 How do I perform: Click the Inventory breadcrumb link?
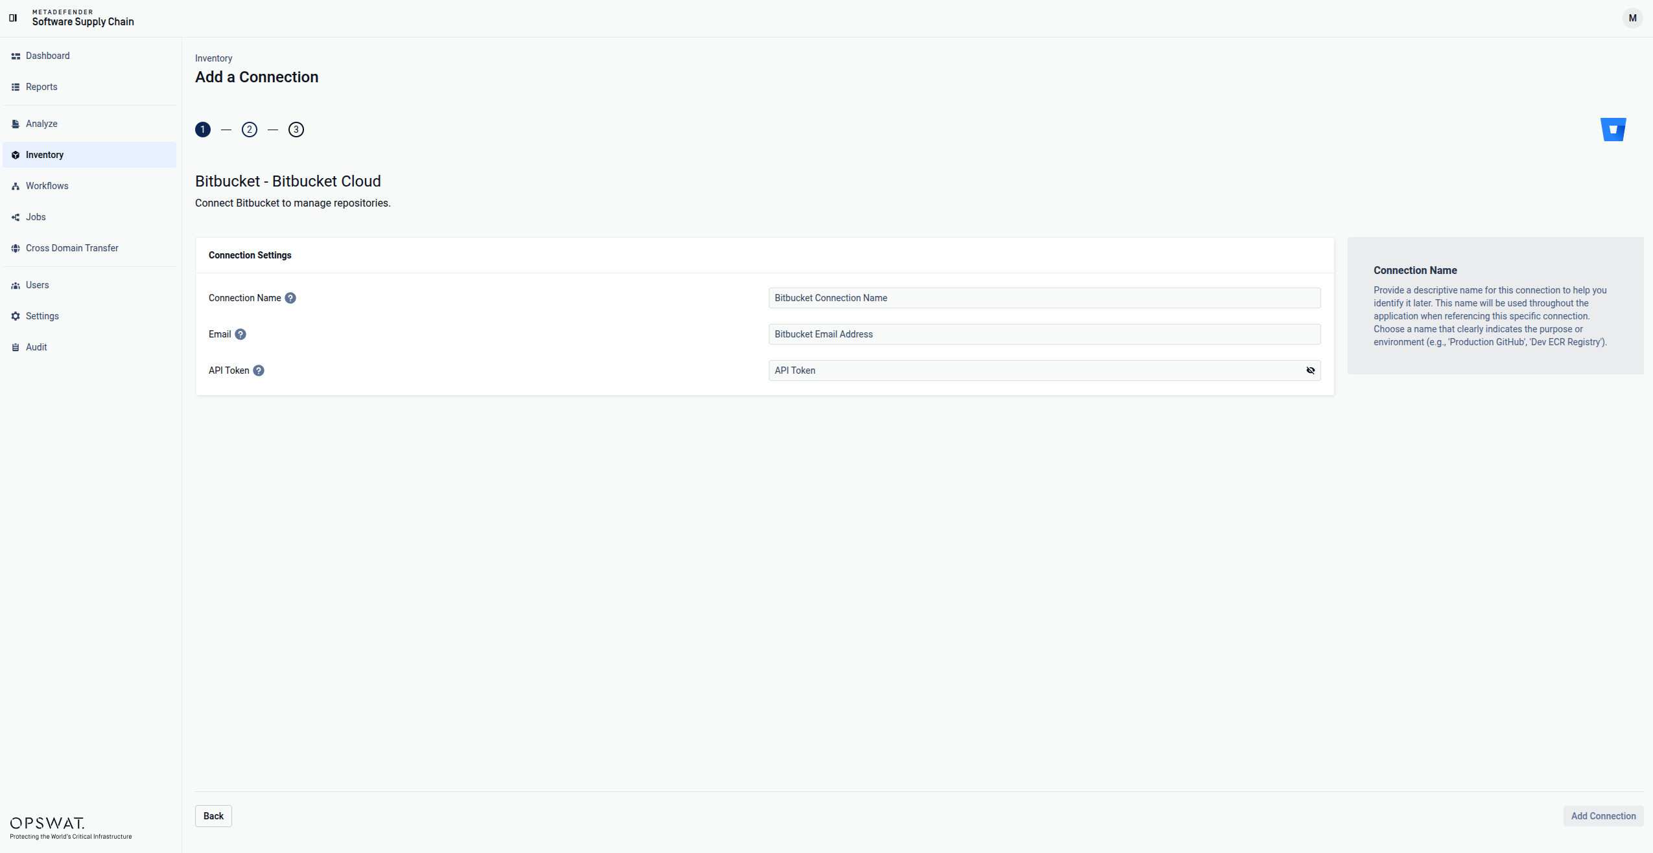click(x=213, y=58)
